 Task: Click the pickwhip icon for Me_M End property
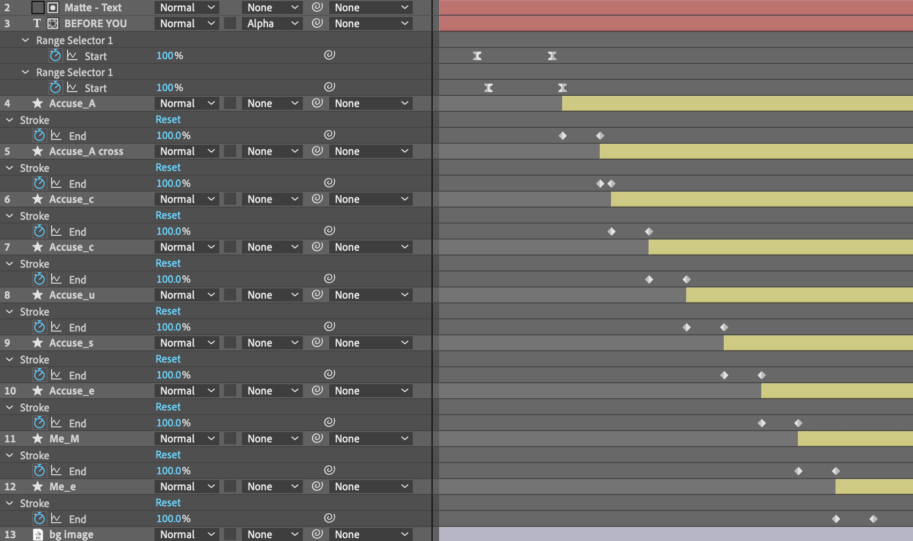coord(329,470)
